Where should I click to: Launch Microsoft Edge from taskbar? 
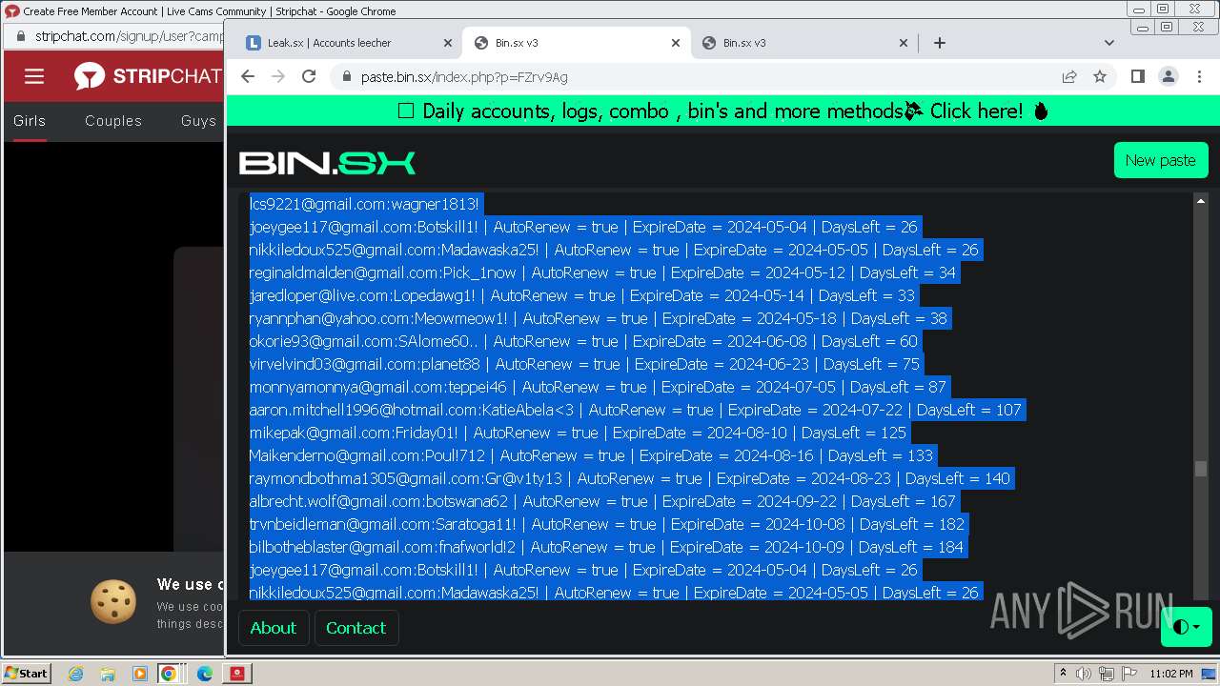click(x=205, y=674)
